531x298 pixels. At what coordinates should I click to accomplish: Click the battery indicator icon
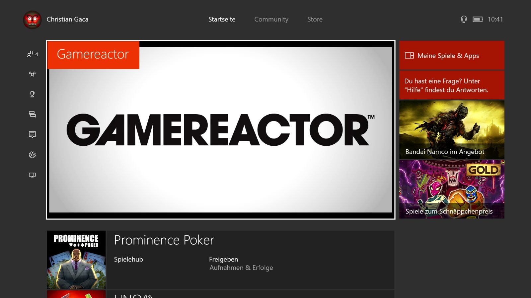(x=478, y=19)
